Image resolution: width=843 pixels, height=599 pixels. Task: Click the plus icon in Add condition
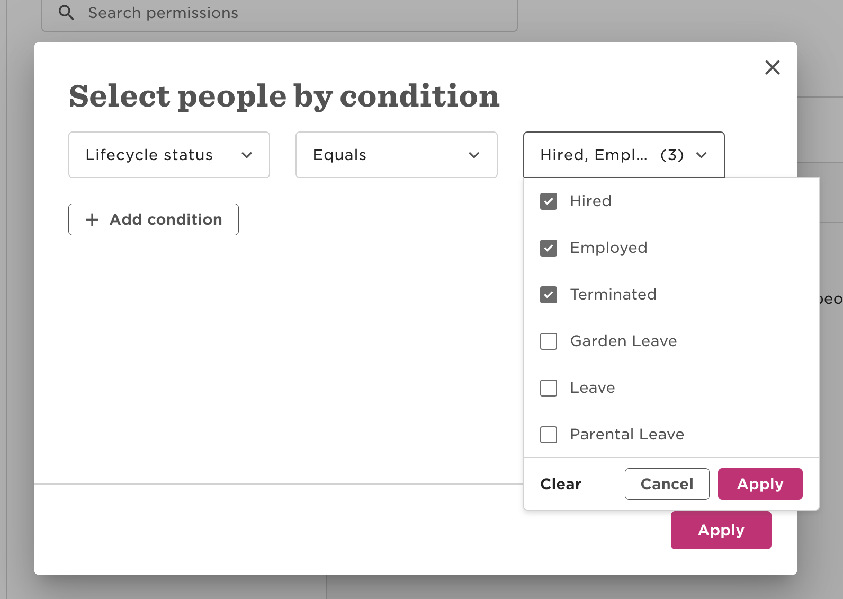(92, 219)
